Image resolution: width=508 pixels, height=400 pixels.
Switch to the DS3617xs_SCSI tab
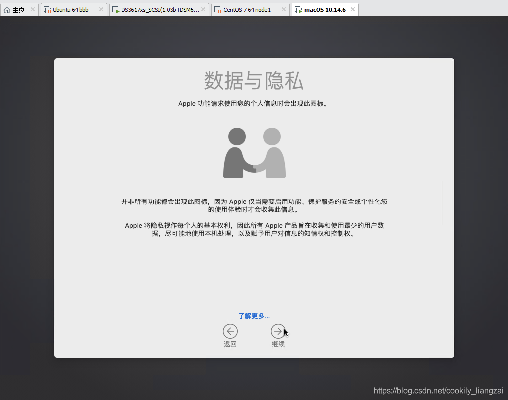click(160, 10)
